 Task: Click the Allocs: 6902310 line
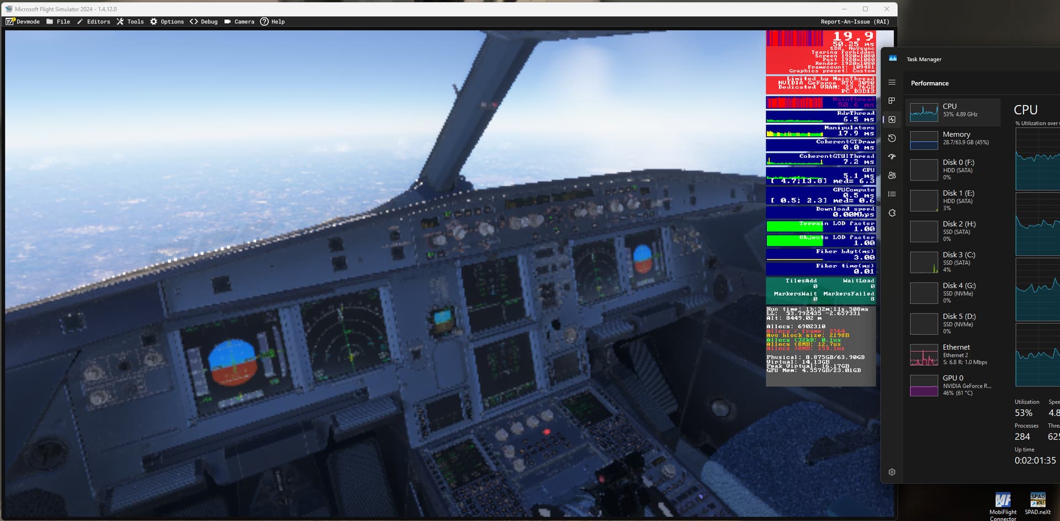click(796, 326)
